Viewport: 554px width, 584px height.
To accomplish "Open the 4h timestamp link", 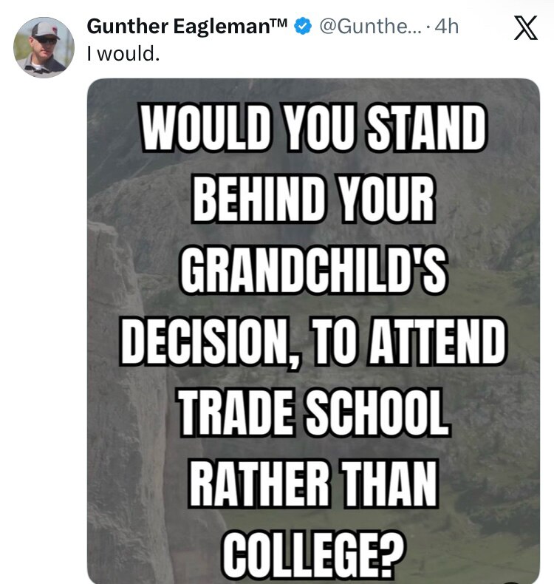I will [x=447, y=27].
